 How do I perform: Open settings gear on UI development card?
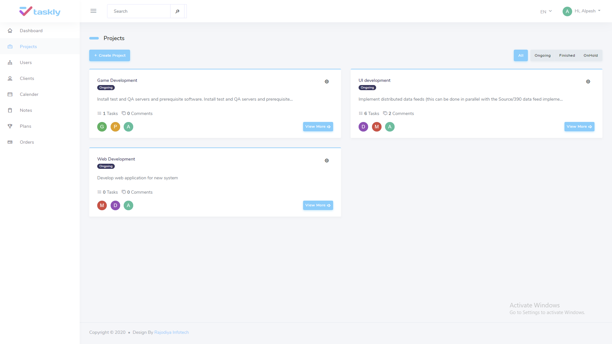coord(588,82)
